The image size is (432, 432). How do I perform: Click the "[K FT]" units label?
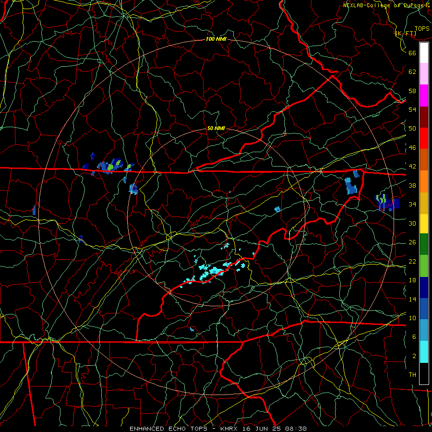406,34
